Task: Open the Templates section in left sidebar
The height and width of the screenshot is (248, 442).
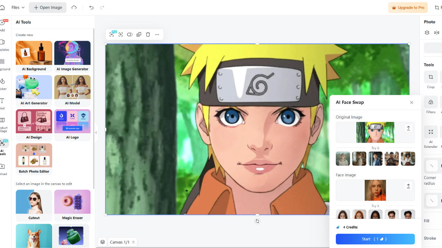Action: [x=3, y=45]
